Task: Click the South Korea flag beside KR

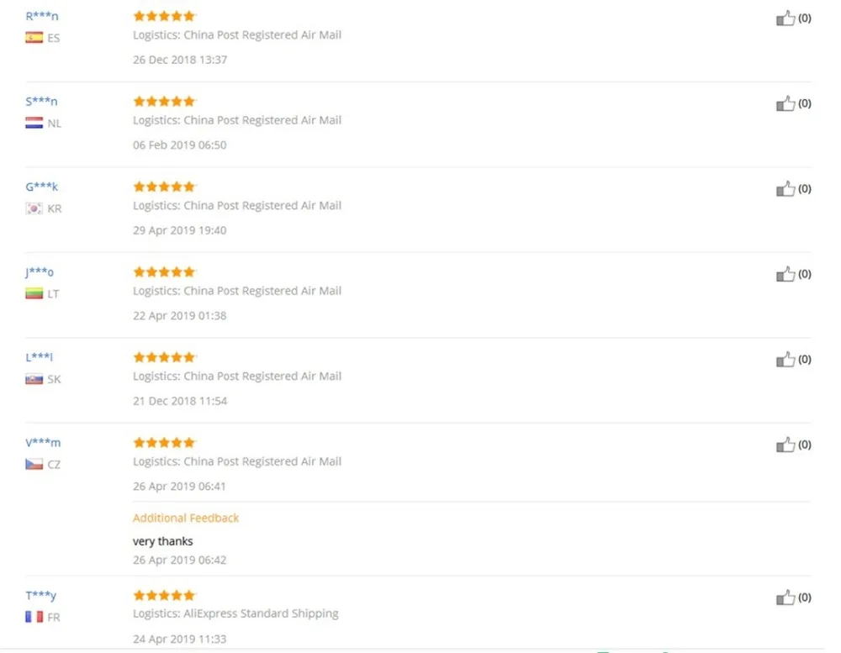Action: 34,208
